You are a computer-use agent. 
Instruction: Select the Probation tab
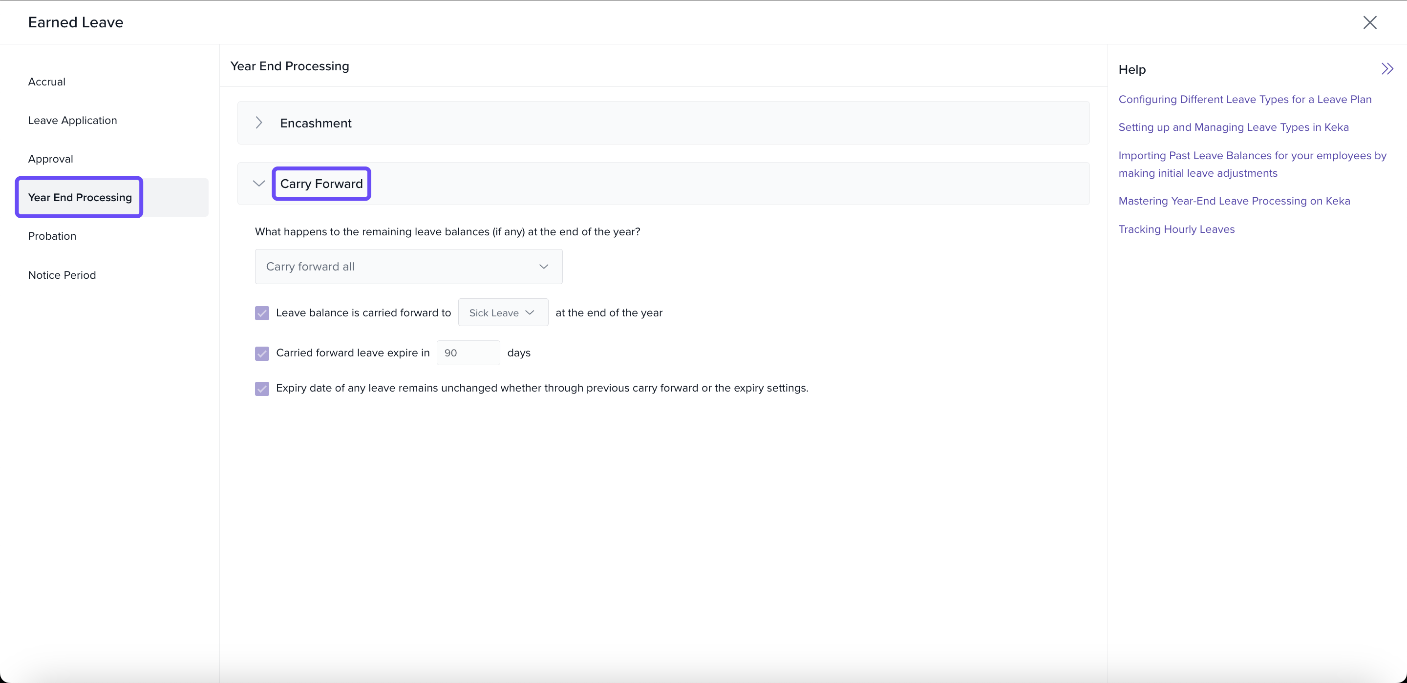[52, 236]
